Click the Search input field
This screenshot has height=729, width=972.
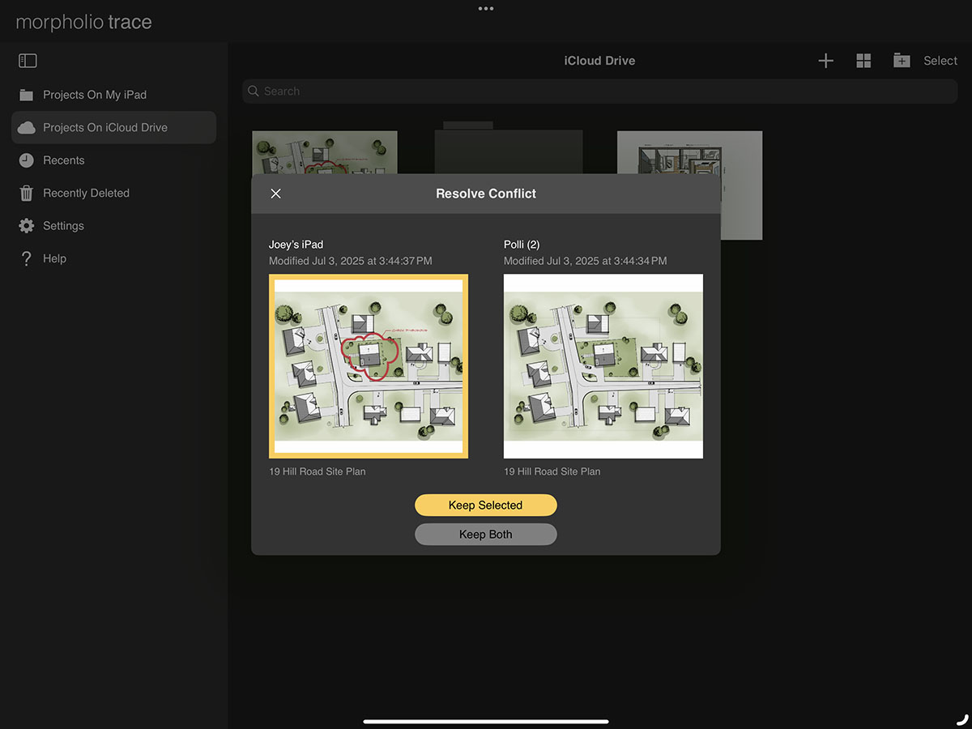pyautogui.click(x=599, y=92)
